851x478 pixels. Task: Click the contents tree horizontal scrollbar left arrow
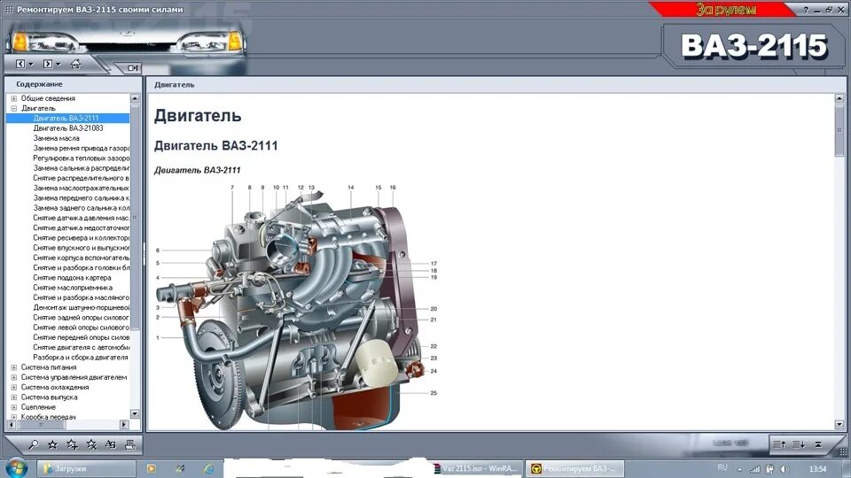coord(12,425)
